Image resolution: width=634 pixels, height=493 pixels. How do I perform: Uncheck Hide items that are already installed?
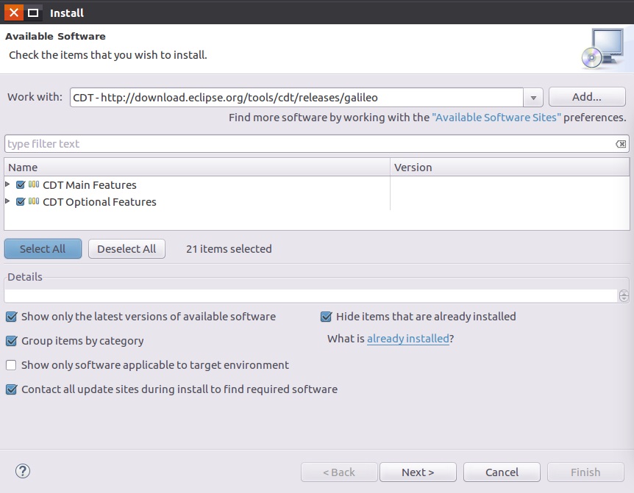click(x=326, y=317)
